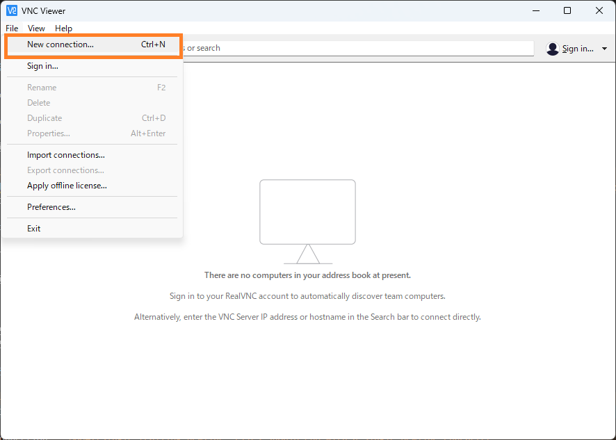
Task: Click the user avatar icon beside Sign in
Action: [552, 49]
